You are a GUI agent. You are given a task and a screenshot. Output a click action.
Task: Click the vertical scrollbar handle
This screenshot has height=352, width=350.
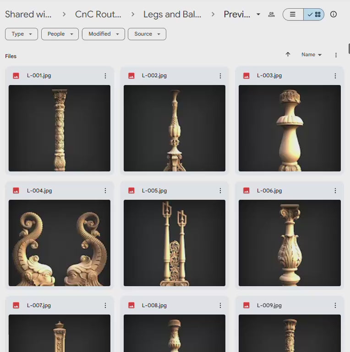(x=349, y=49)
